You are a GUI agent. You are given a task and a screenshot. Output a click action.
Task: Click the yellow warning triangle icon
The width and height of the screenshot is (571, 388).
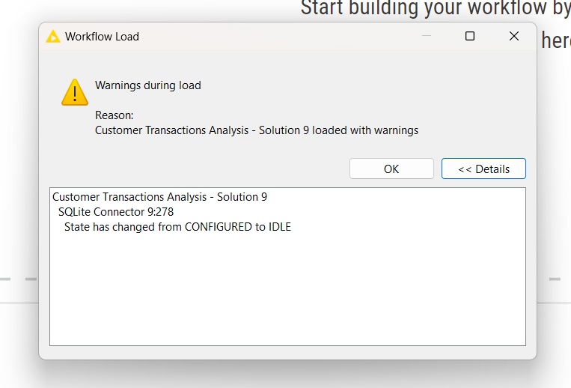75,92
